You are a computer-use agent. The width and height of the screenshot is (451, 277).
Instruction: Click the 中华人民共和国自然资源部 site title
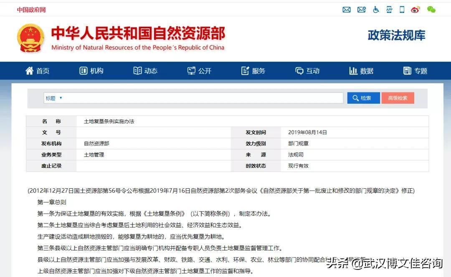click(x=138, y=33)
